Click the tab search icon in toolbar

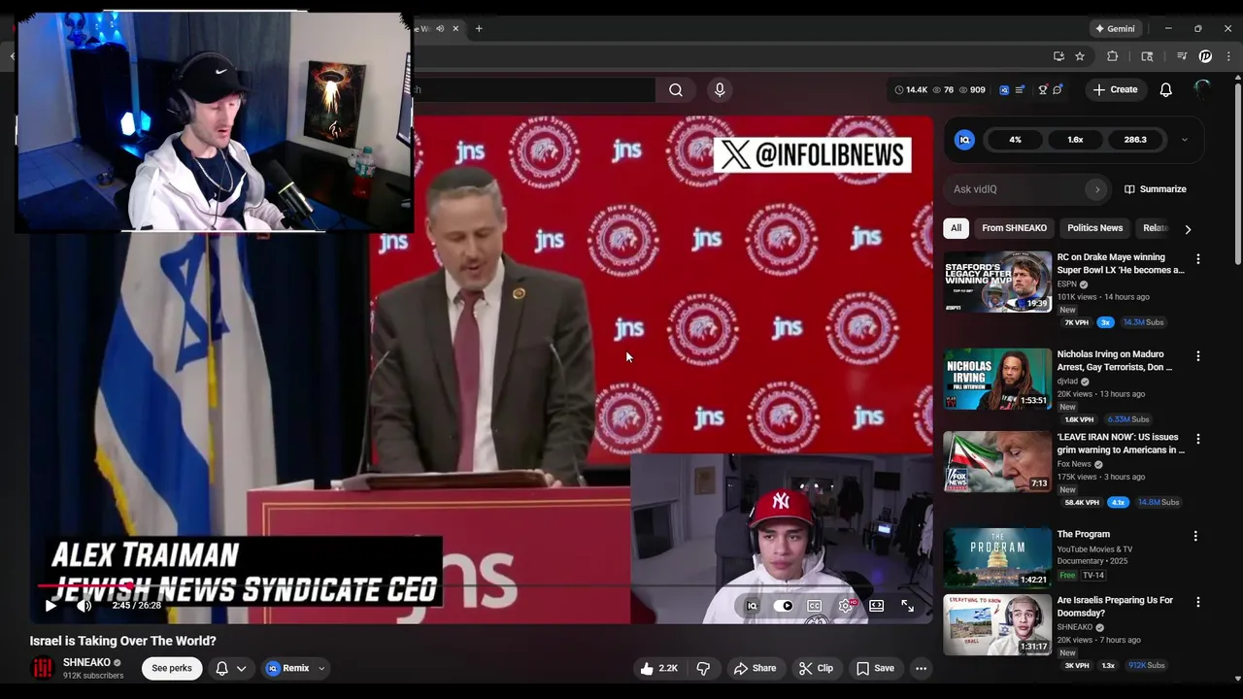1147,56
